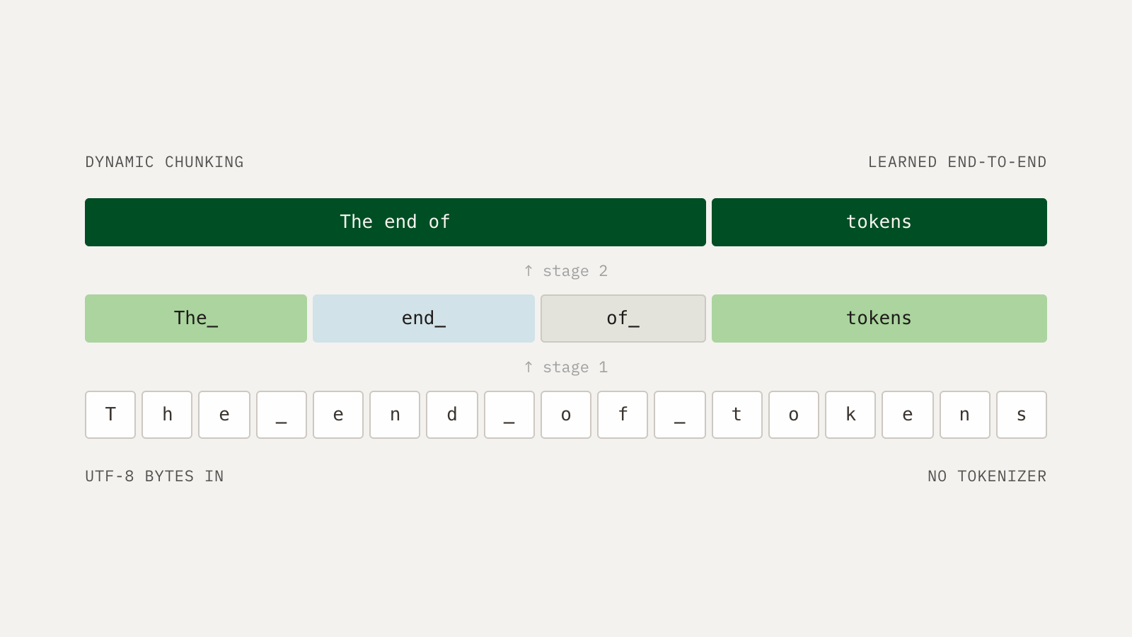Click the dark green 'The end of' block
Screen dimensions: 1132x637
(x=395, y=222)
